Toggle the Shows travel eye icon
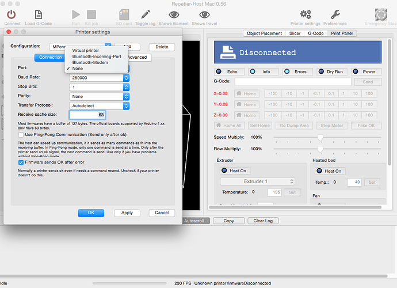The width and height of the screenshot is (397, 288). point(204,15)
